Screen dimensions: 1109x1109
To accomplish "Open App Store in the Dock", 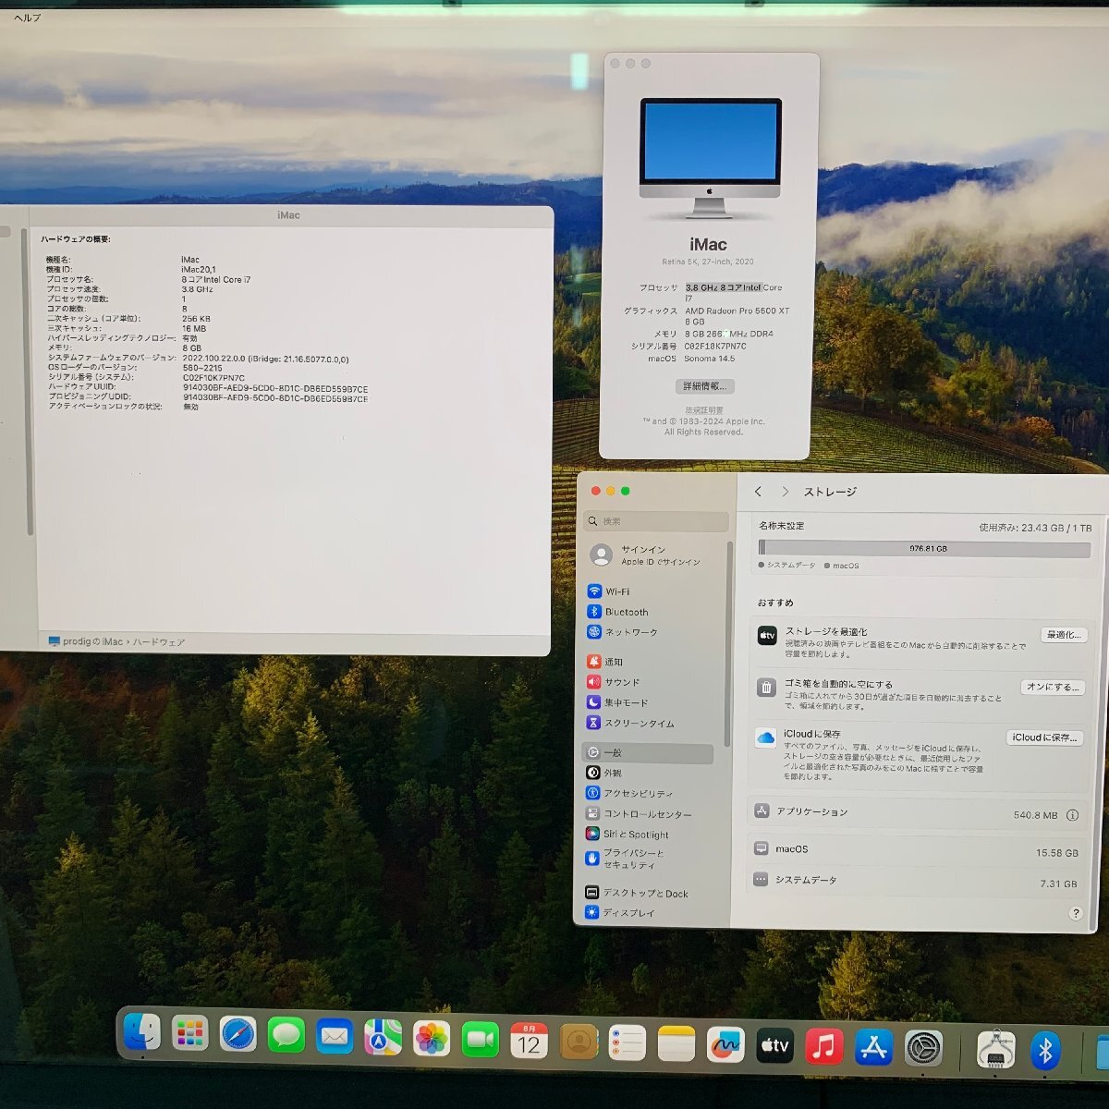I will (873, 1047).
